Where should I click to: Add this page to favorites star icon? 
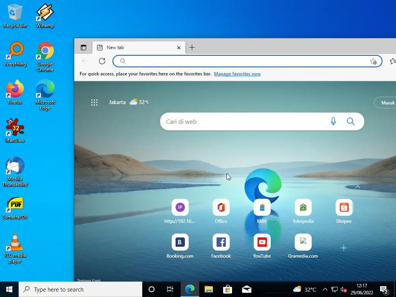point(373,61)
